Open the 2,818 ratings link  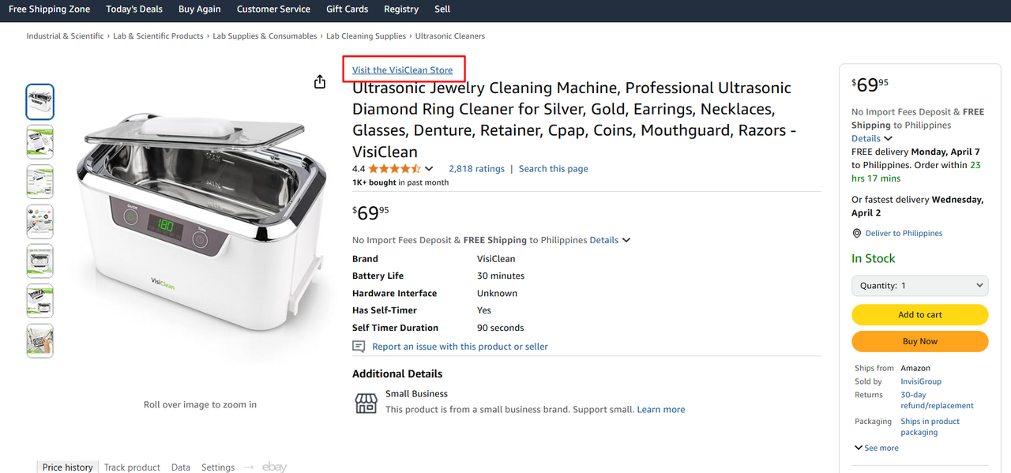pyautogui.click(x=476, y=169)
